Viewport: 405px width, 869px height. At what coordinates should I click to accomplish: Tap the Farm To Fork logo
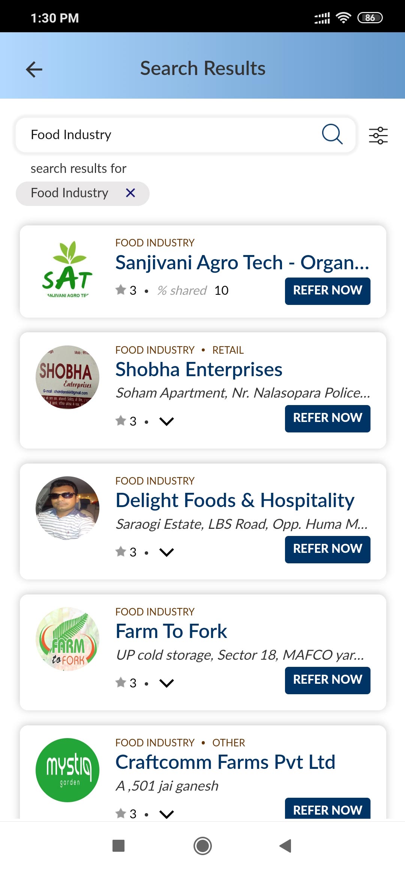(x=67, y=639)
